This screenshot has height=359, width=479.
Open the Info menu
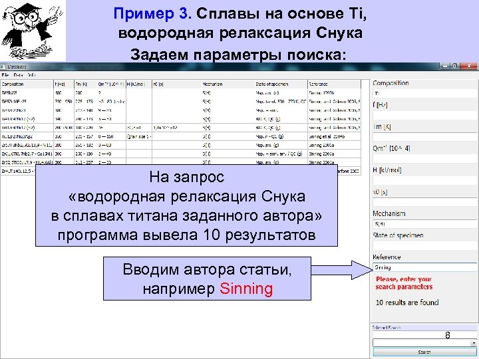(32, 74)
